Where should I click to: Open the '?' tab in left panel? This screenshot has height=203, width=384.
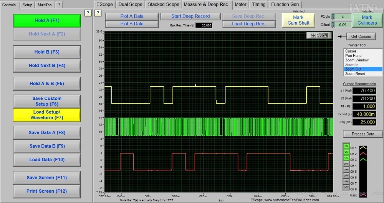point(59,5)
